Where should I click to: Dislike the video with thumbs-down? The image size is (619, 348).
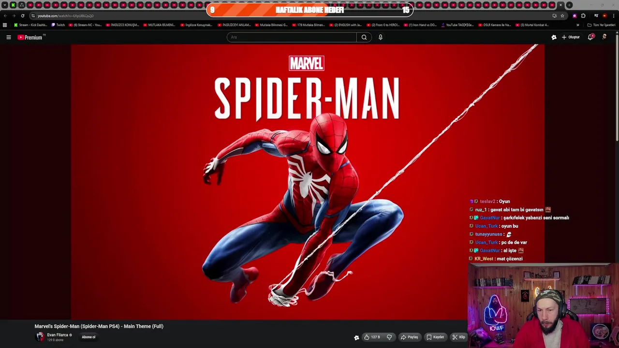click(389, 337)
